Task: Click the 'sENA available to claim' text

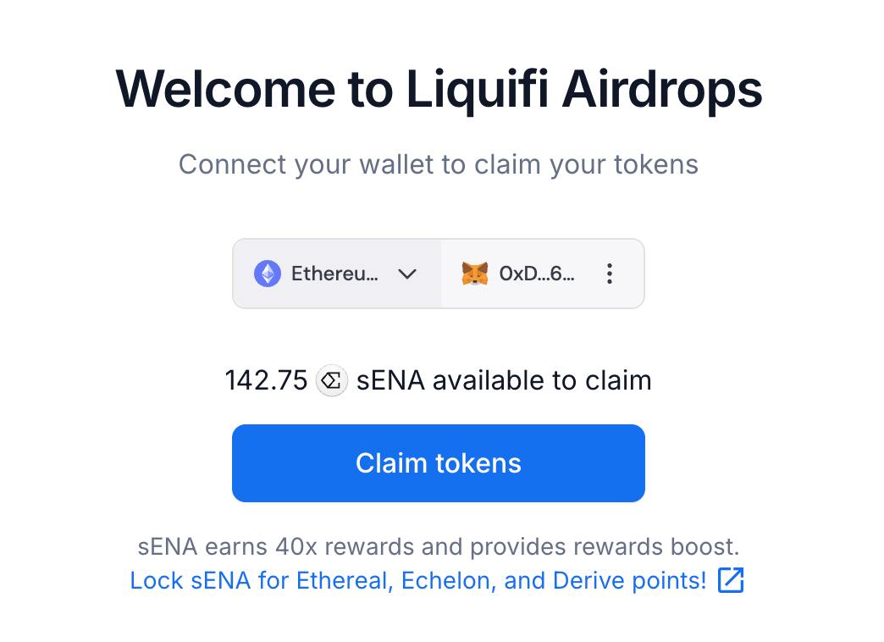Action: 504,380
